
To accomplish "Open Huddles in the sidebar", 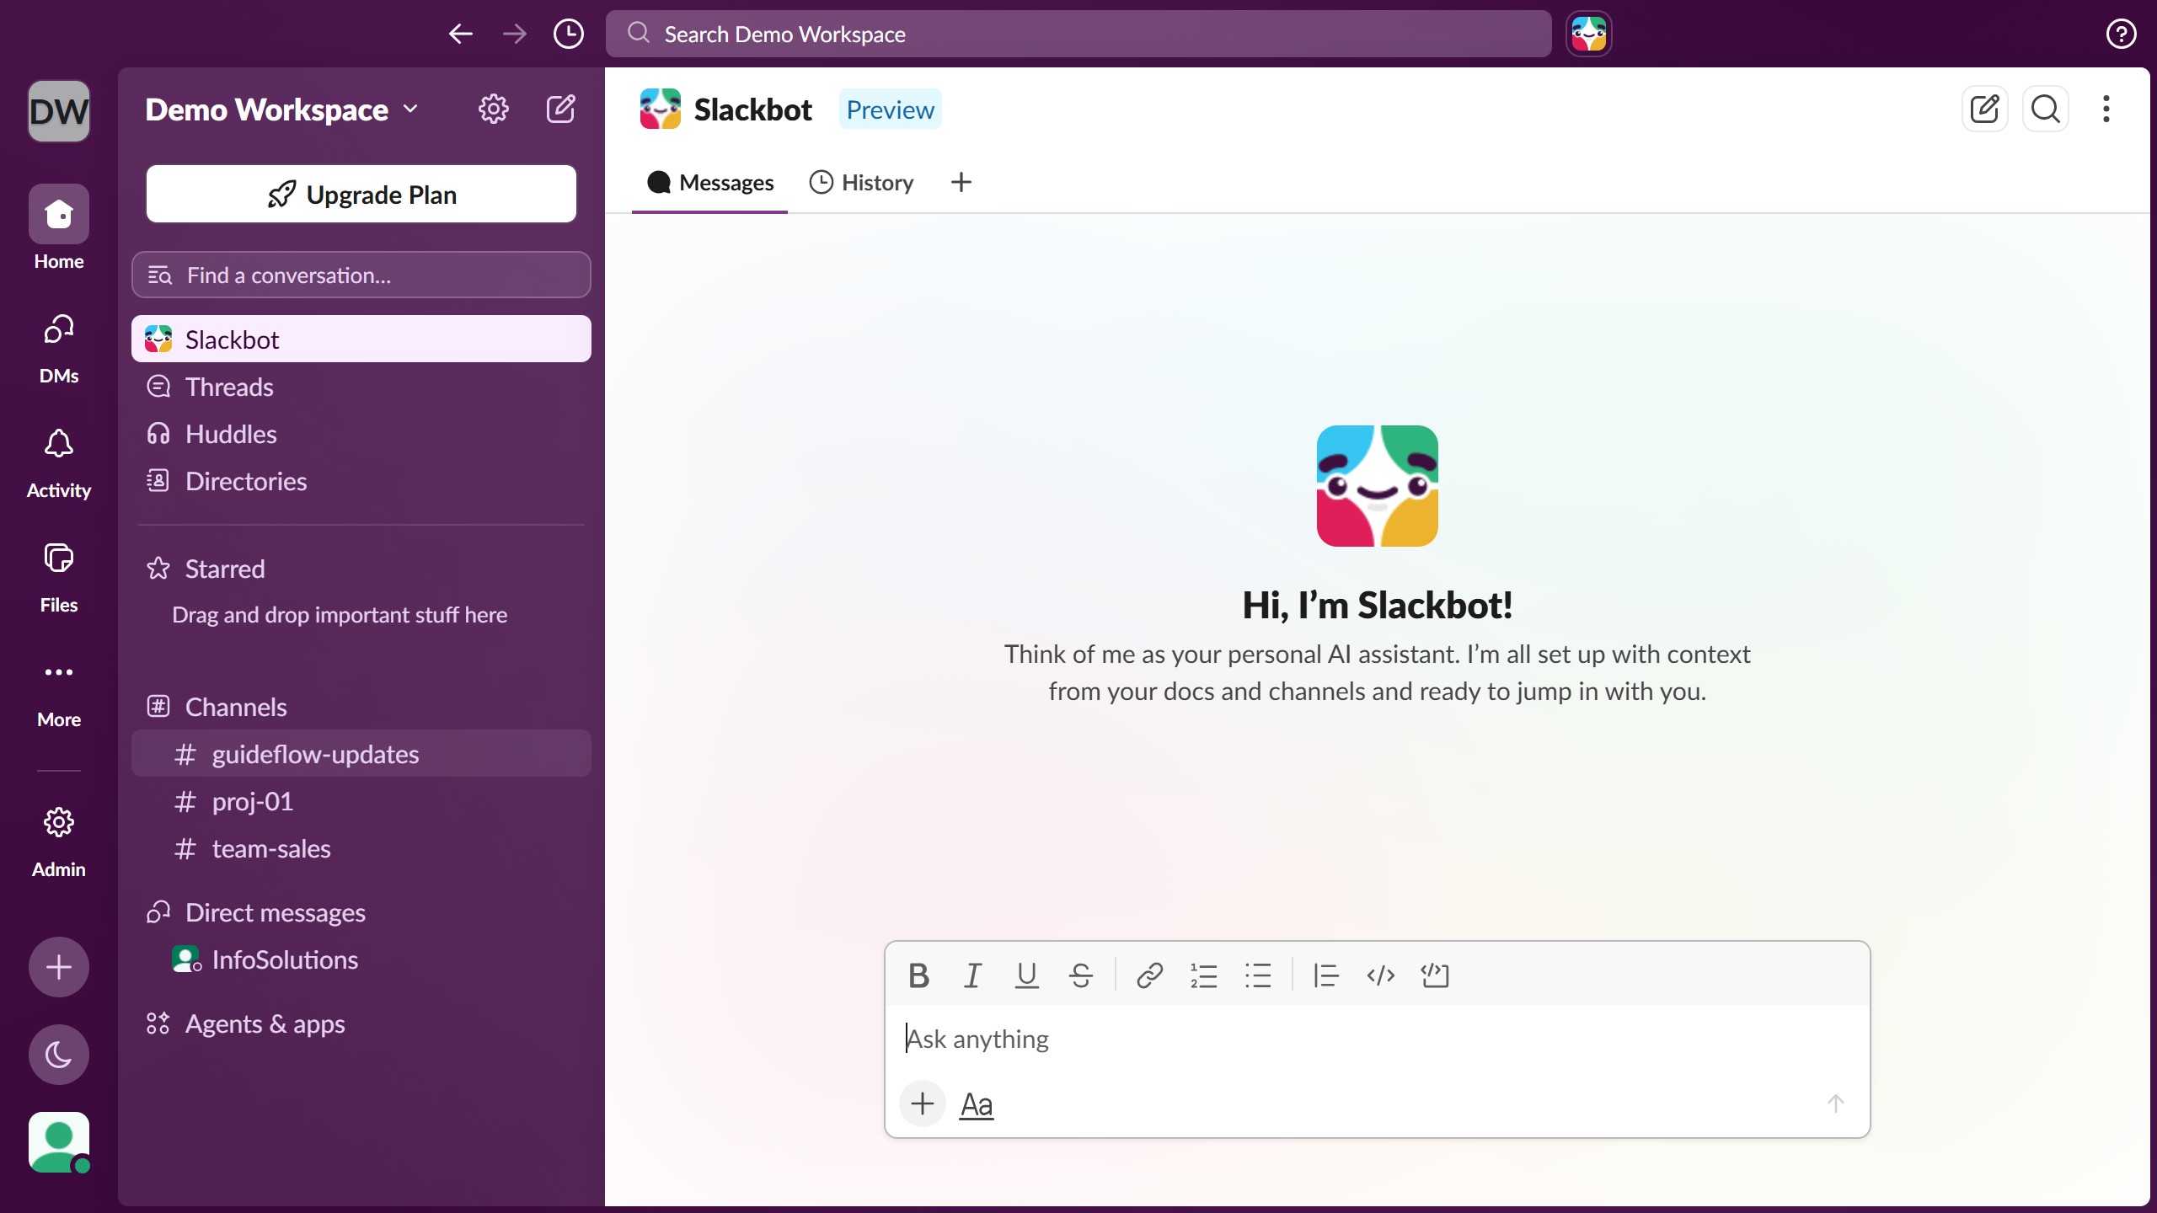I will [x=361, y=434].
